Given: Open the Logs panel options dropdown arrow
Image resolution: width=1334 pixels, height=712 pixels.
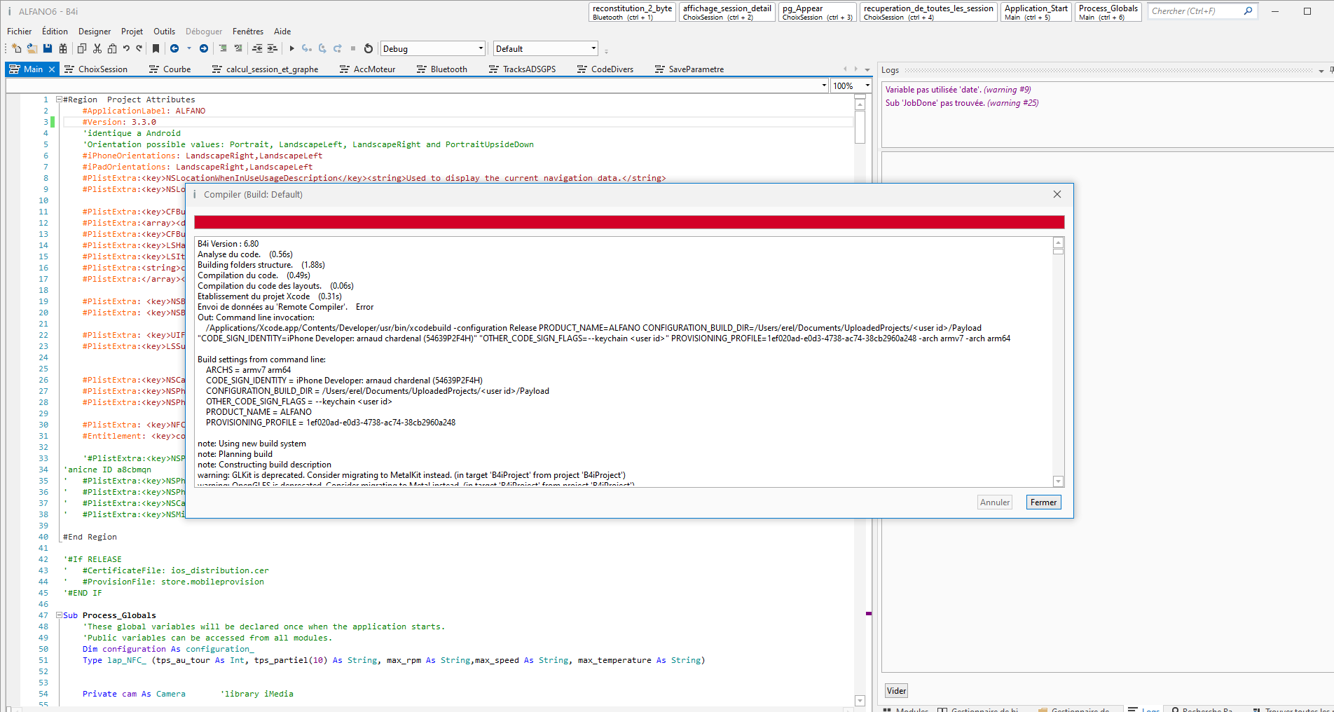Looking at the screenshot, I should [1321, 71].
